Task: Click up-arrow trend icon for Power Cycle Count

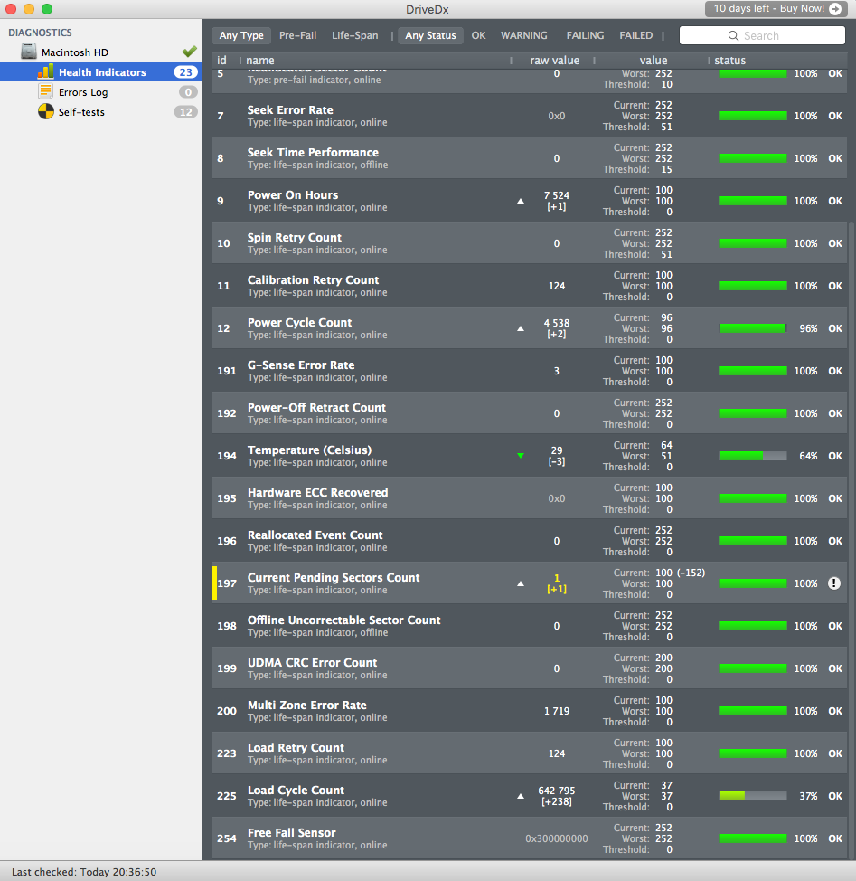Action: [x=521, y=328]
